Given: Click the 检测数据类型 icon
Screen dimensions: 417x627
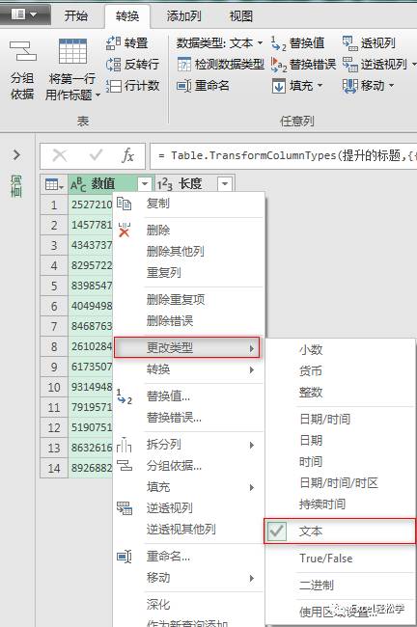Looking at the screenshot, I should (184, 64).
